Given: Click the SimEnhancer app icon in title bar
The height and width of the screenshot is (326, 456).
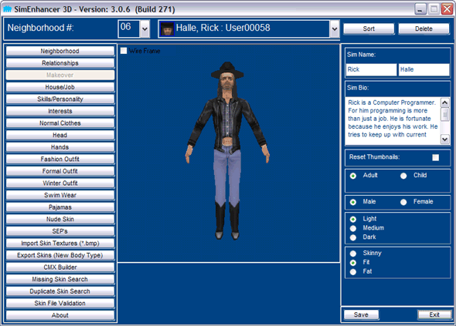Looking at the screenshot, I should 7,9.
